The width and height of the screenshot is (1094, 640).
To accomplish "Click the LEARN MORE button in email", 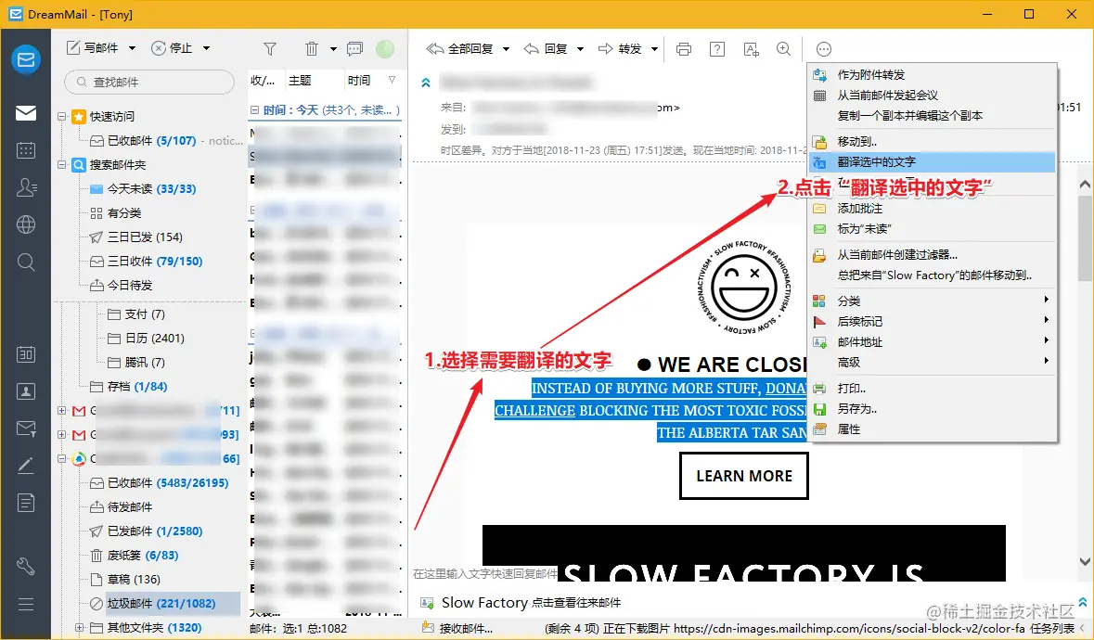I will point(744,476).
